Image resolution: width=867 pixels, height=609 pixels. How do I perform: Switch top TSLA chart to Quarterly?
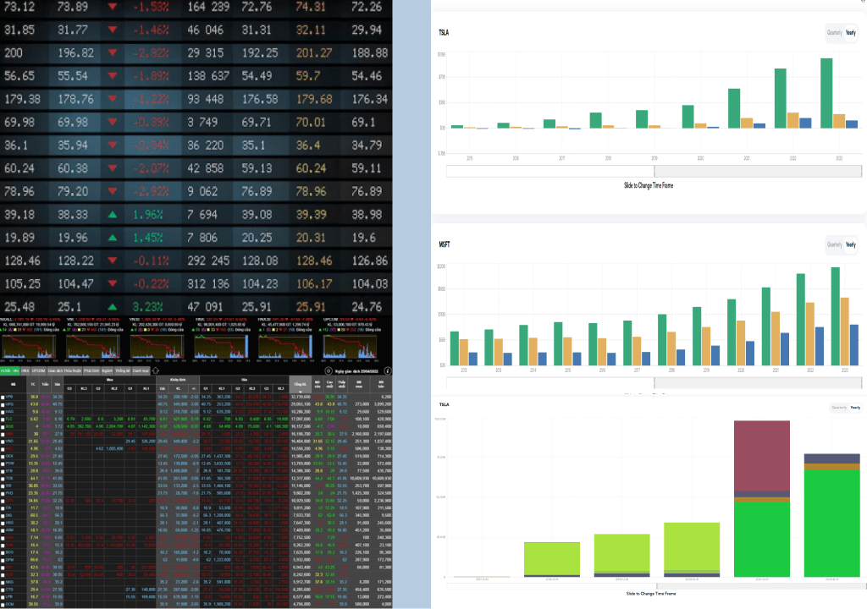(835, 32)
